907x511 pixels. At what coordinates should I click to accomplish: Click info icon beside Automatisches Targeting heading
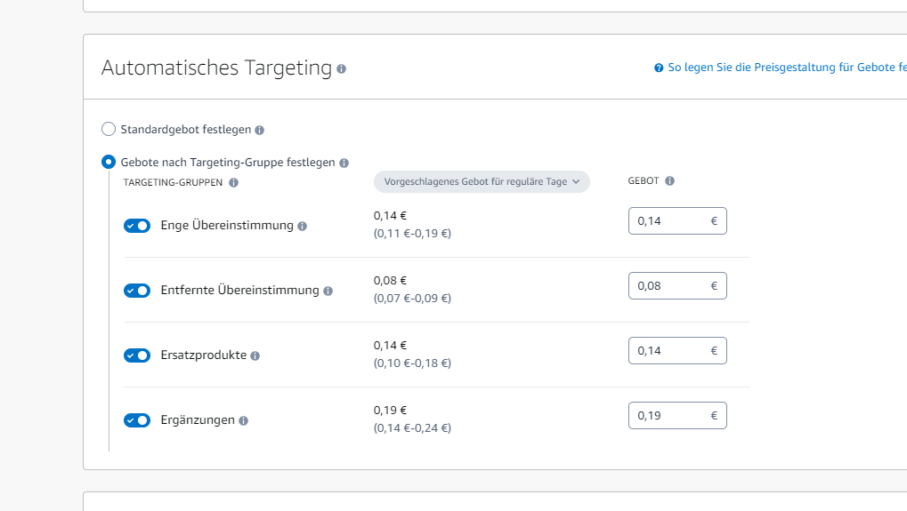coord(342,68)
